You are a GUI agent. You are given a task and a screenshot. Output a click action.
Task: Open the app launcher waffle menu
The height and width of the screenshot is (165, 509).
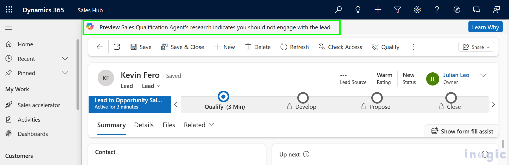pos(9,10)
